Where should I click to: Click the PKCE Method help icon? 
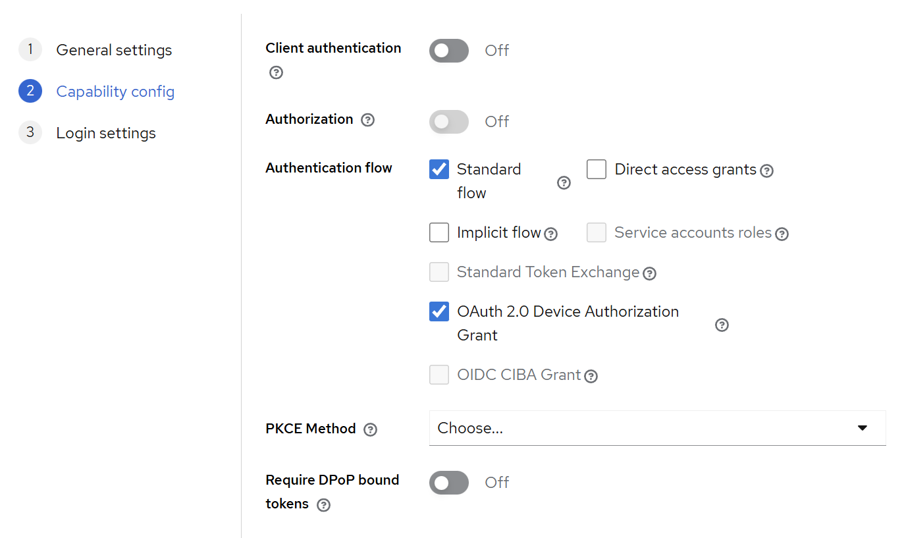(x=370, y=429)
